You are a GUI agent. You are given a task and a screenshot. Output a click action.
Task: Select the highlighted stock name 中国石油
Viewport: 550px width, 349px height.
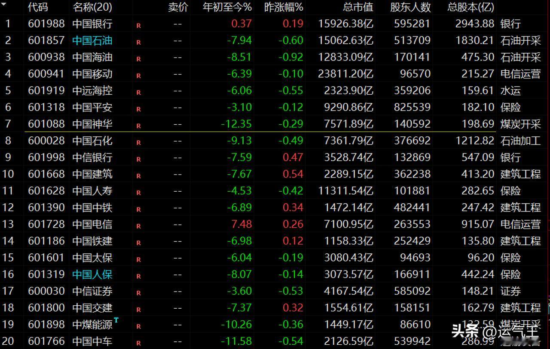(92, 40)
